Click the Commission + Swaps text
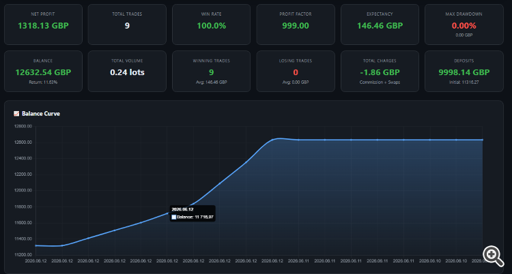This screenshot has width=512, height=274. coord(380,82)
